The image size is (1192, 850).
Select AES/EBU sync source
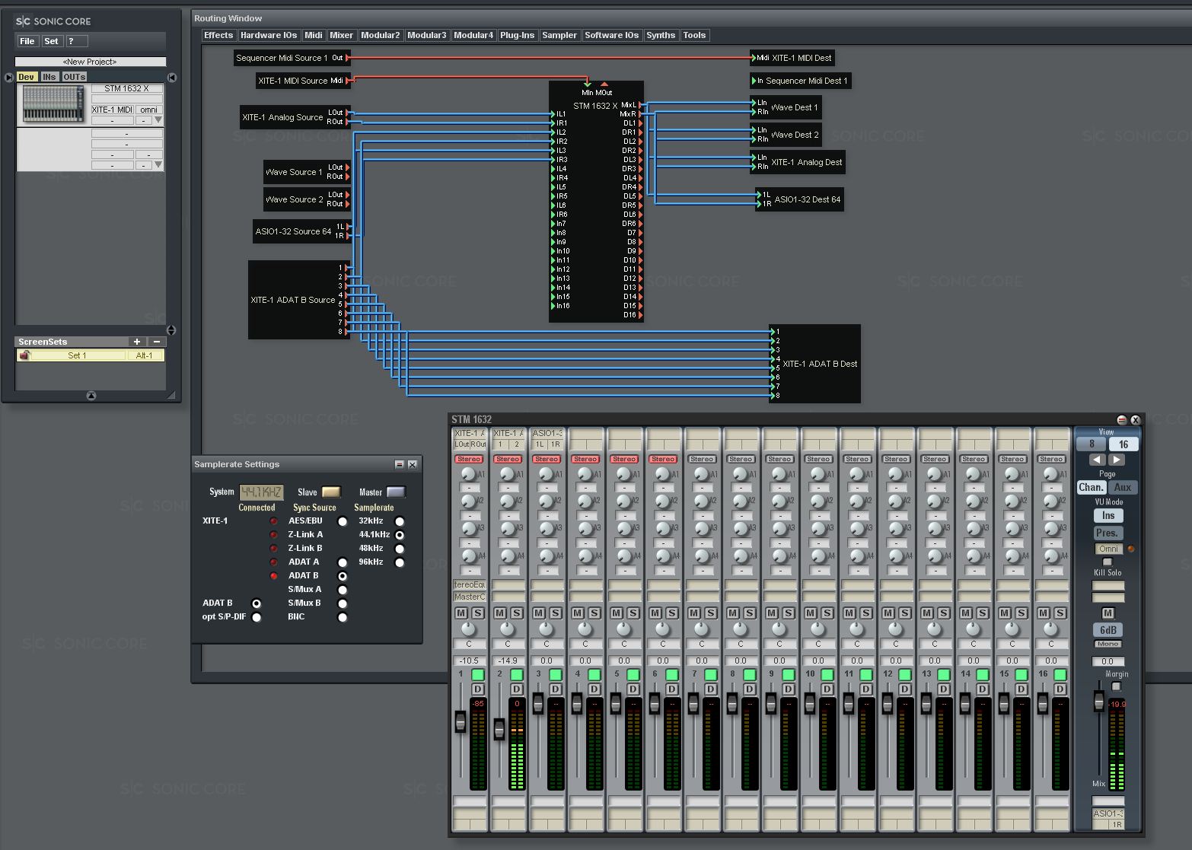pos(343,521)
